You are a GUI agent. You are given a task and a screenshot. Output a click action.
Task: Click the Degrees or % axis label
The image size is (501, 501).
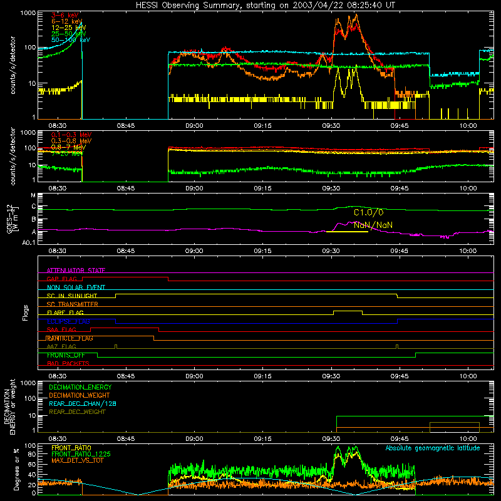point(16,469)
